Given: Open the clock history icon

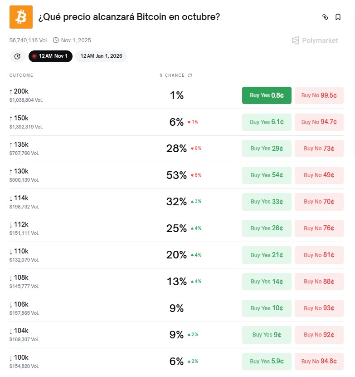Looking at the screenshot, I should [x=17, y=56].
